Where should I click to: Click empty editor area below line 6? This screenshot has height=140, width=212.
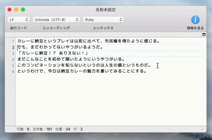[x=111, y=100]
